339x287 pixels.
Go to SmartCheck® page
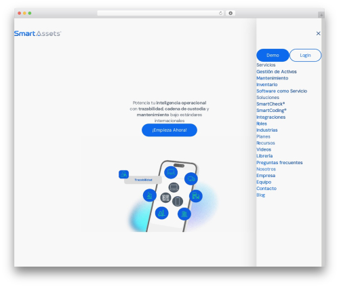pos(271,104)
